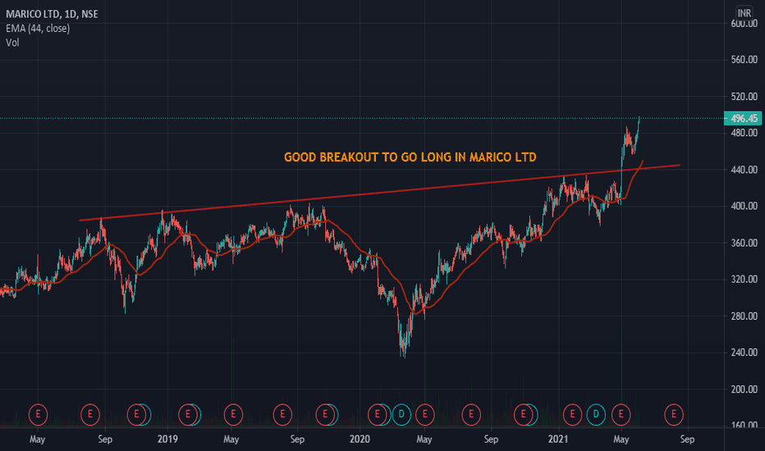Open the May 2018 earnings E marker

click(38, 415)
